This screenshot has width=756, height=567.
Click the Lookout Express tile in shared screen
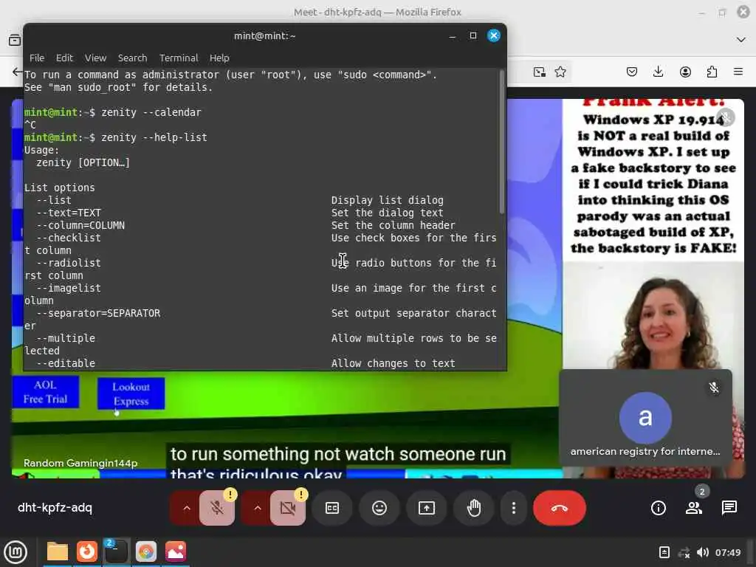131,394
